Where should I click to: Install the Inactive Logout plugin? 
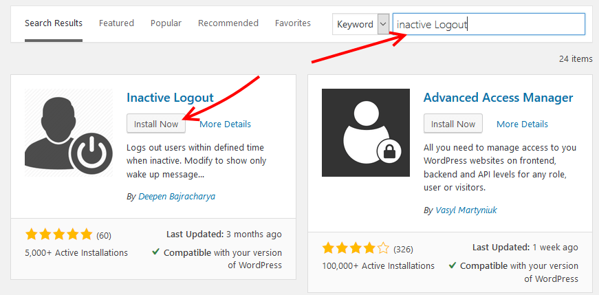[156, 124]
